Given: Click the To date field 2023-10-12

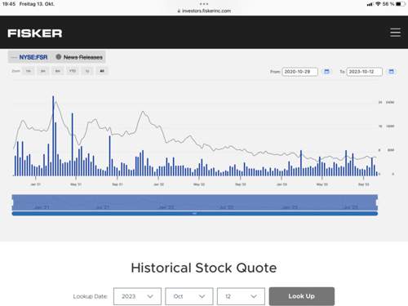Looking at the screenshot, I should (x=365, y=72).
